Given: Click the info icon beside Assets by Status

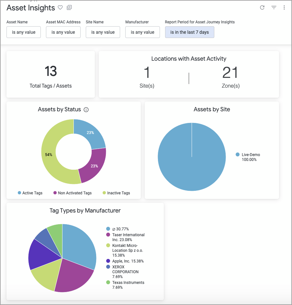Looking at the screenshot, I should pos(86,110).
